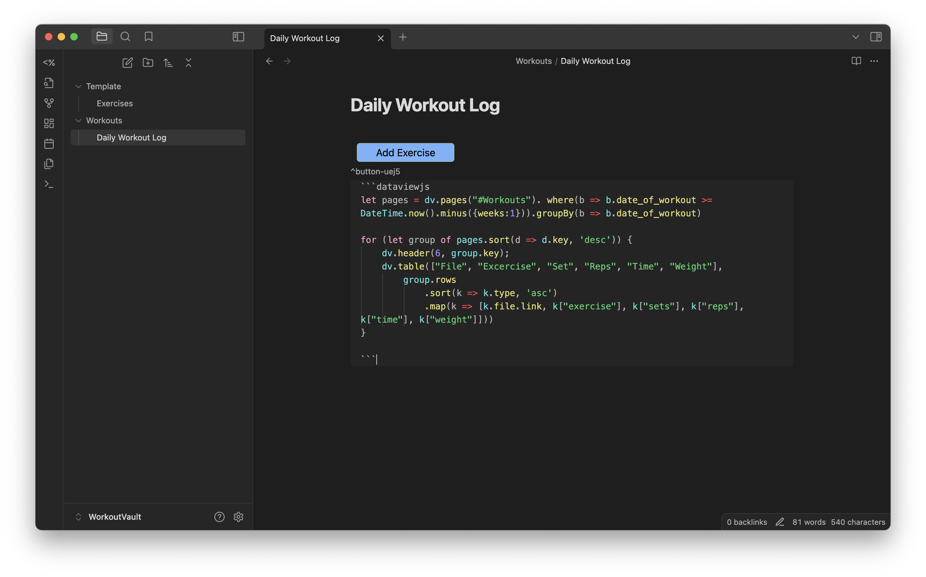Toggle the editing mode pencil in status bar
Screen dimensions: 926x577
pyautogui.click(x=780, y=522)
